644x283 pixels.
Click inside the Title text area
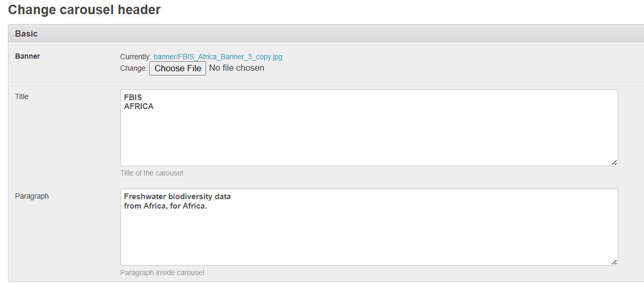coord(368,136)
